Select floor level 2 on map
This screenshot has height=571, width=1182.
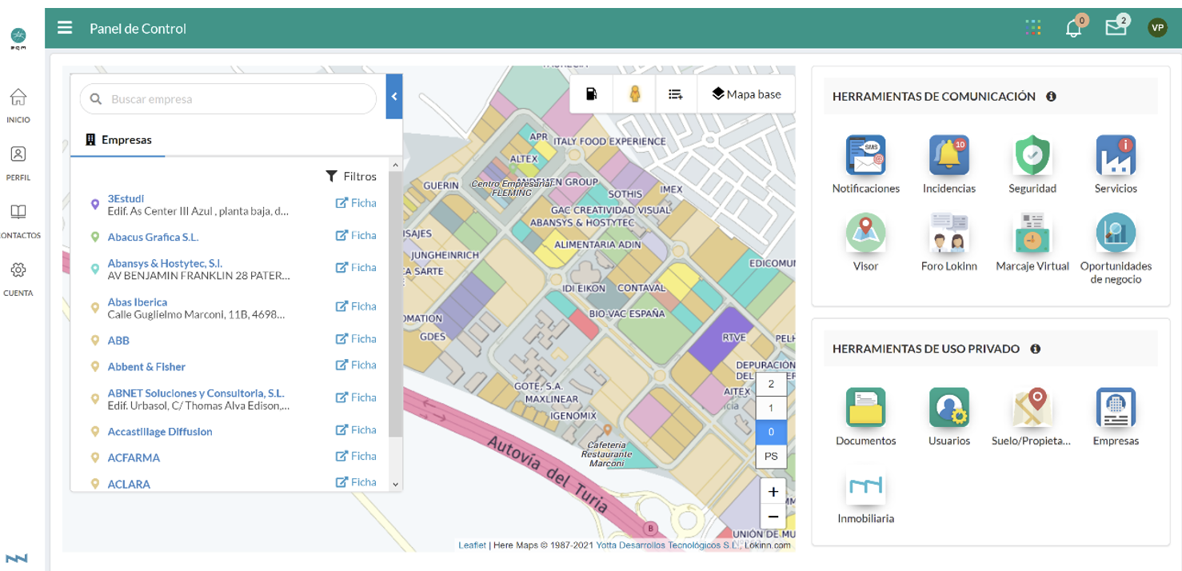coord(771,384)
